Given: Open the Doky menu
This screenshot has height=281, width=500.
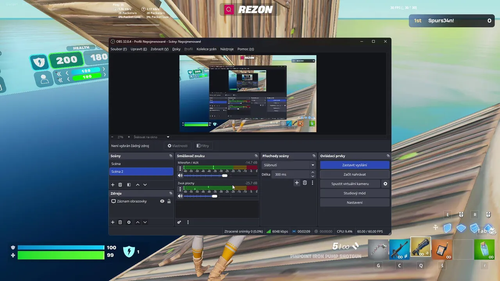Looking at the screenshot, I should click(176, 49).
